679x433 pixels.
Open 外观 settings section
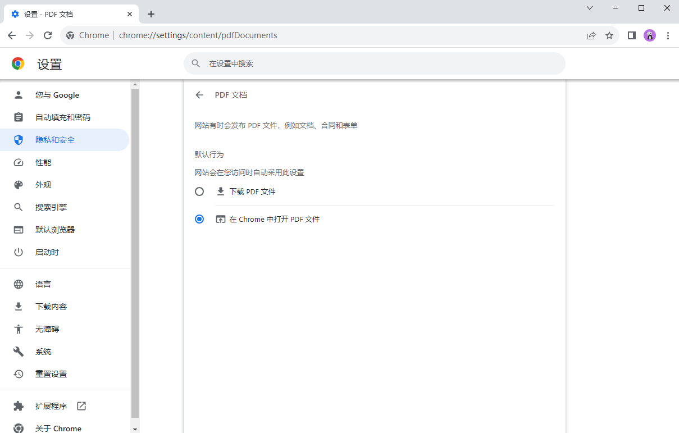(x=65, y=185)
